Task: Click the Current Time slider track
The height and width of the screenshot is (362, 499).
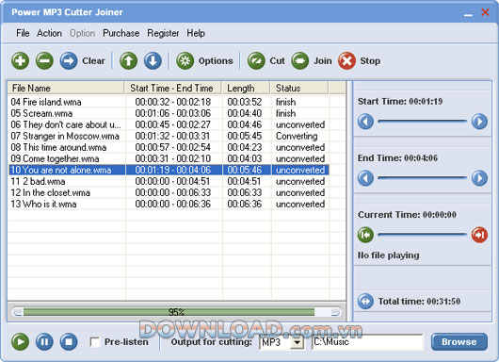Action: point(423,235)
